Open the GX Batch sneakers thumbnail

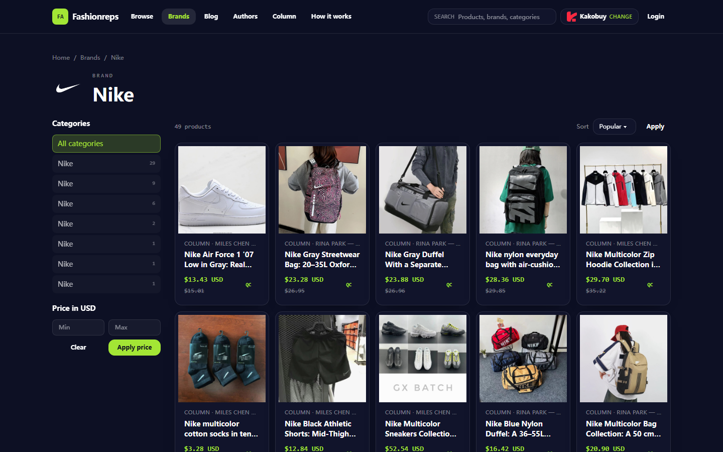click(x=423, y=359)
